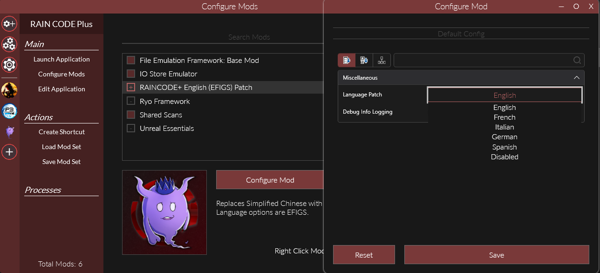Click the RAIN CODE Plus application title

61,24
